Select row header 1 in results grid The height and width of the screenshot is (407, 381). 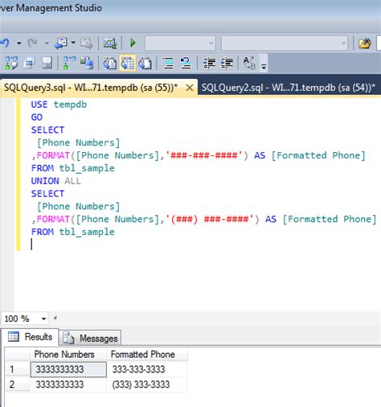point(17,369)
